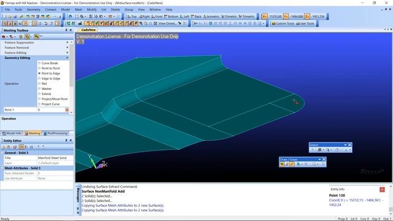Click the Title field 'Manifold Sheet Solid'
Image resolution: width=393 pixels, height=221 pixels.
[x=55, y=158]
